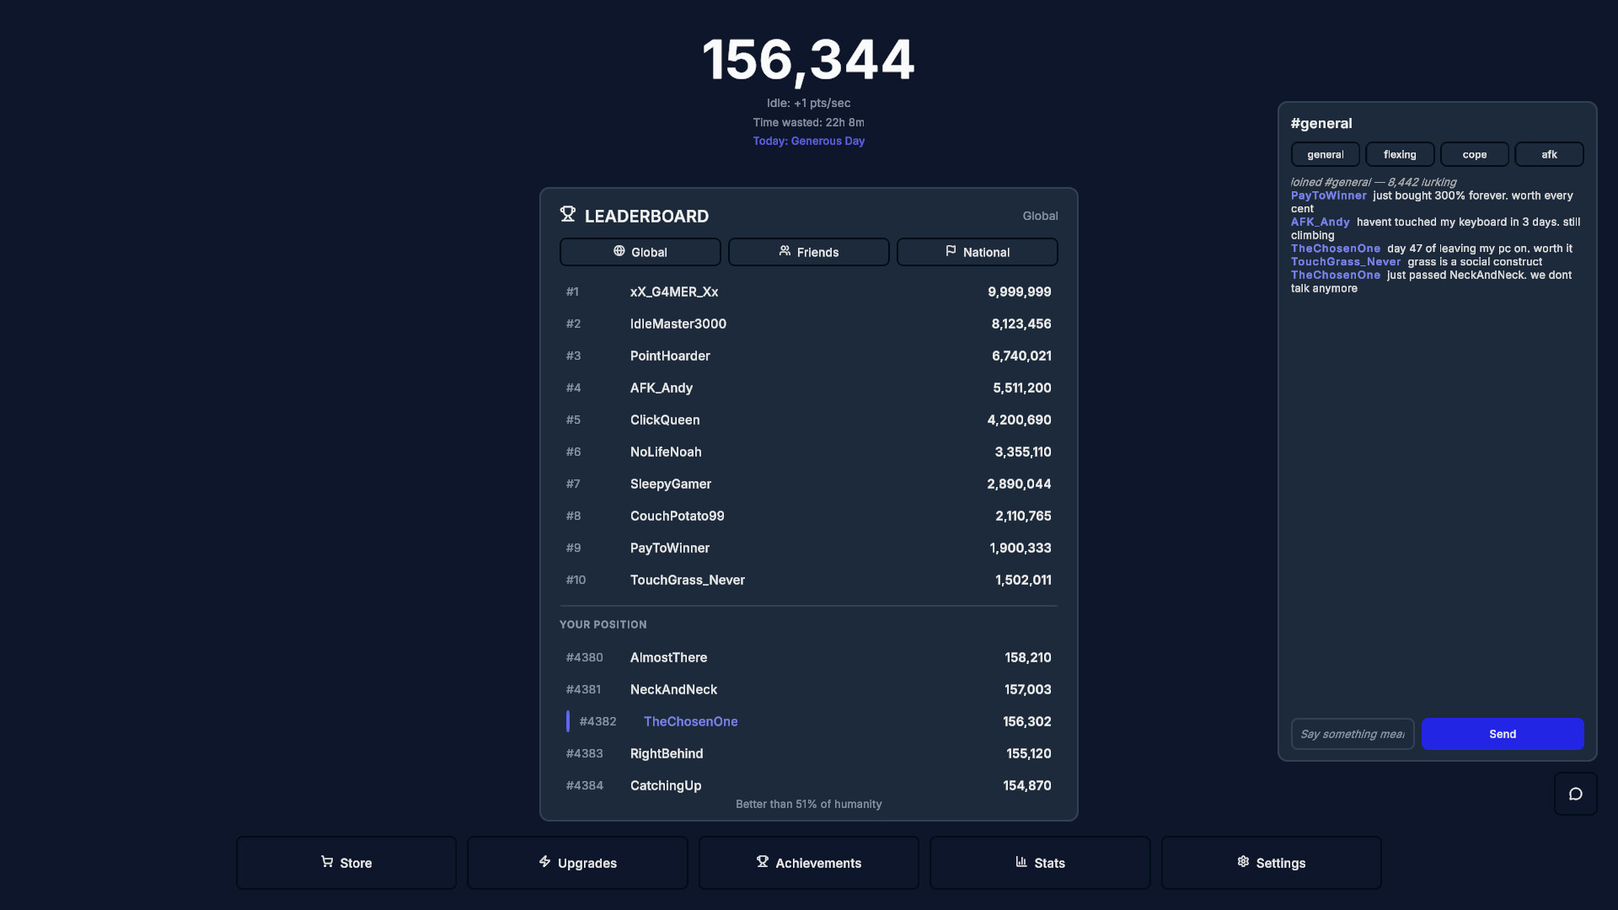Select TouchGrass_Never leaderboard row
The image size is (1618, 910).
click(809, 580)
